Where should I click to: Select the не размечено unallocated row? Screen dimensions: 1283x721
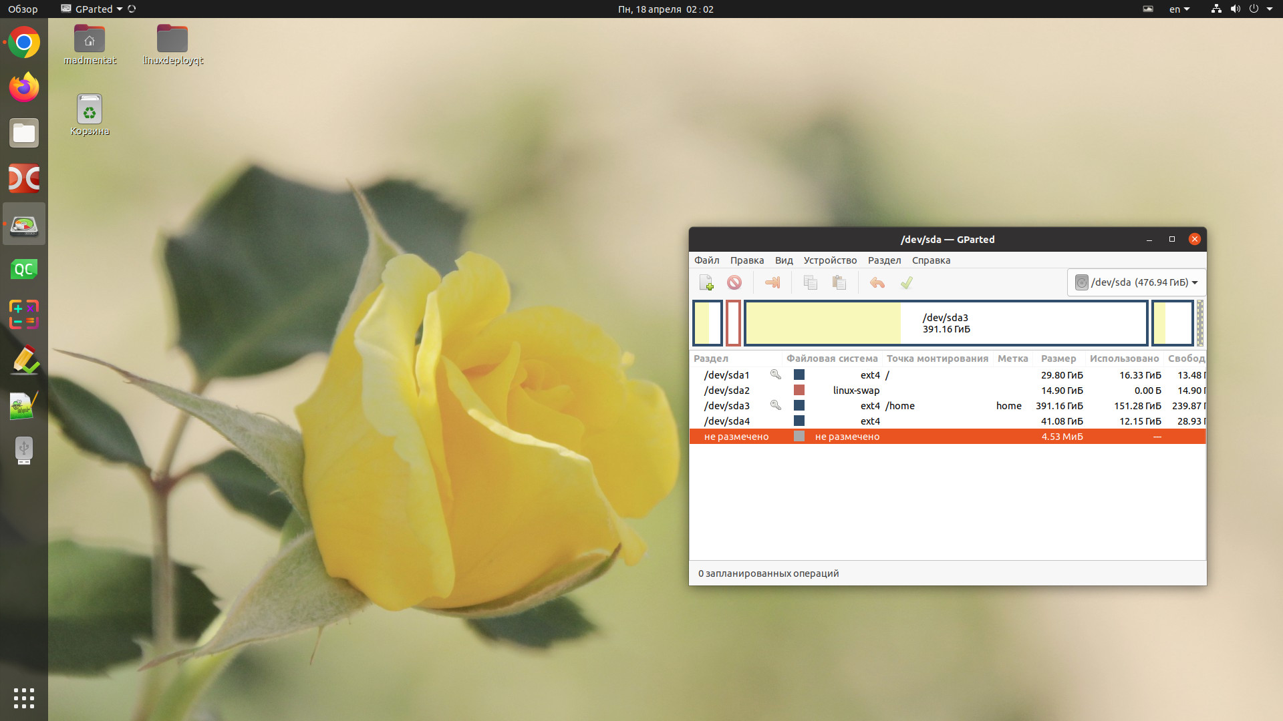[x=948, y=437]
